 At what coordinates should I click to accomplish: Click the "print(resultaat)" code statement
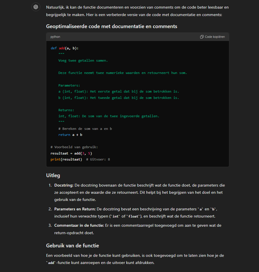tap(66, 159)
